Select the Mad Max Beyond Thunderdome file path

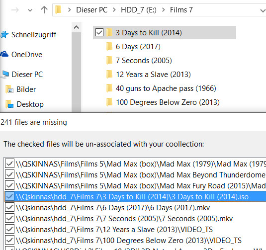click(141, 175)
